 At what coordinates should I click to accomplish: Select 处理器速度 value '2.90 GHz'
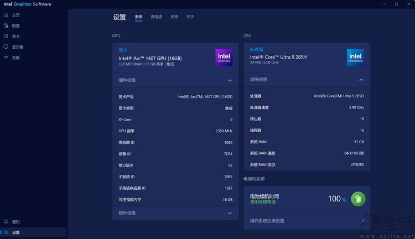pos(356,107)
